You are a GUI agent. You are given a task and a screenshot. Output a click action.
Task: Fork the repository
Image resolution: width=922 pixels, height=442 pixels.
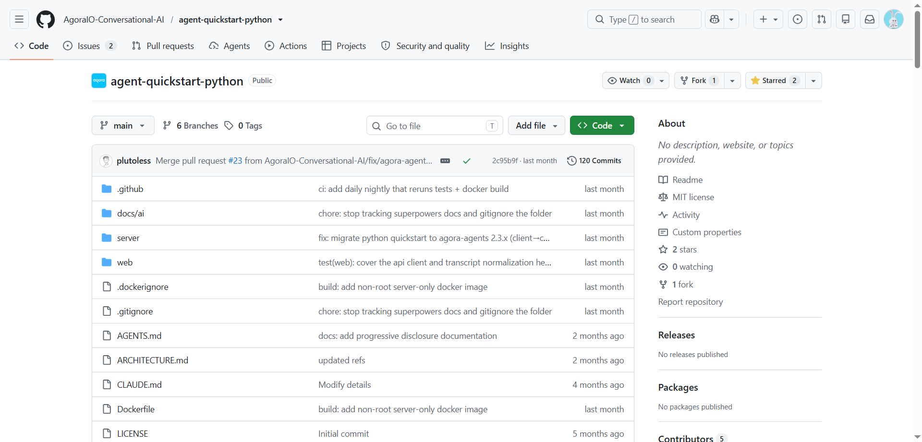click(x=699, y=81)
